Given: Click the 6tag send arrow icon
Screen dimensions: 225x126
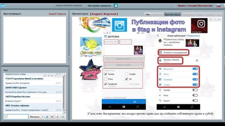Looking at the screenshot, I should point(135,102).
